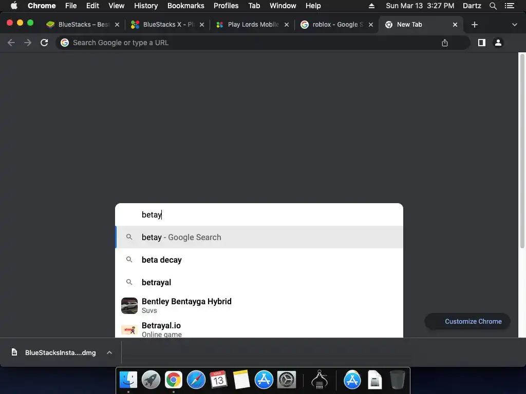Open Control Center list icon
The height and width of the screenshot is (394, 526).
click(x=509, y=6)
